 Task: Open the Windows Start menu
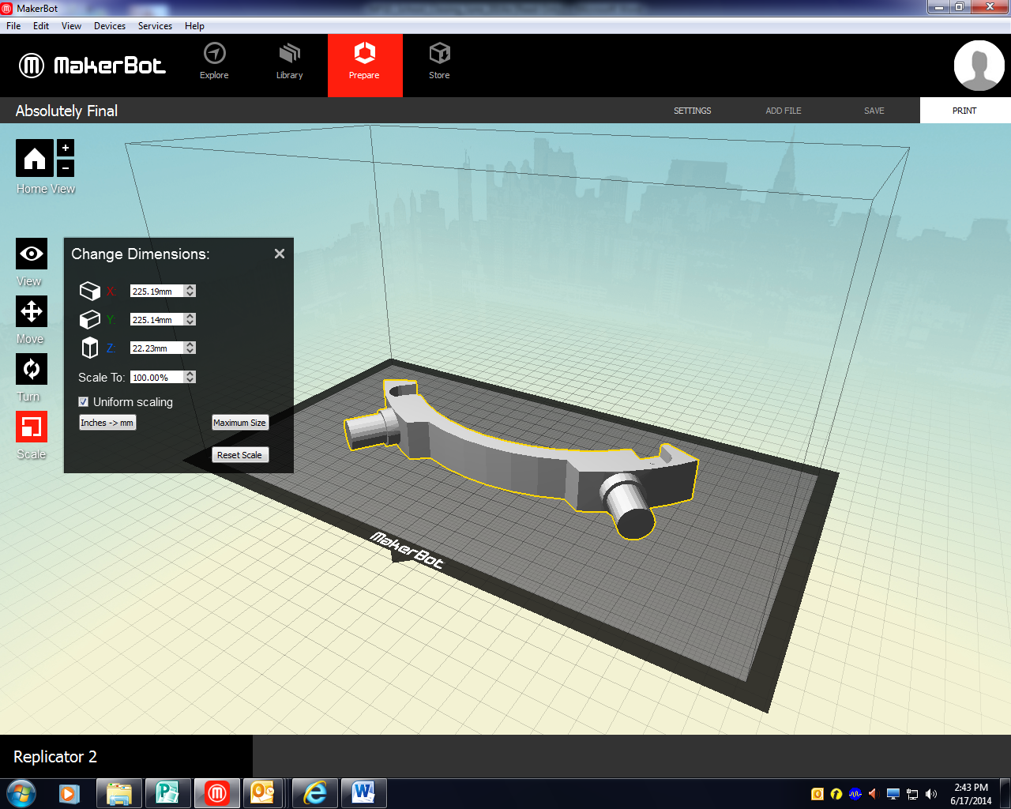[21, 793]
